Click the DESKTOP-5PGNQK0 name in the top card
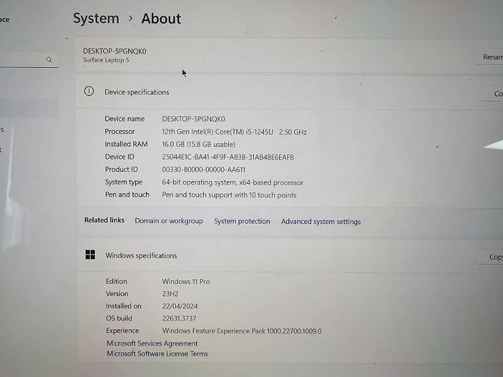503x377 pixels. tap(114, 51)
